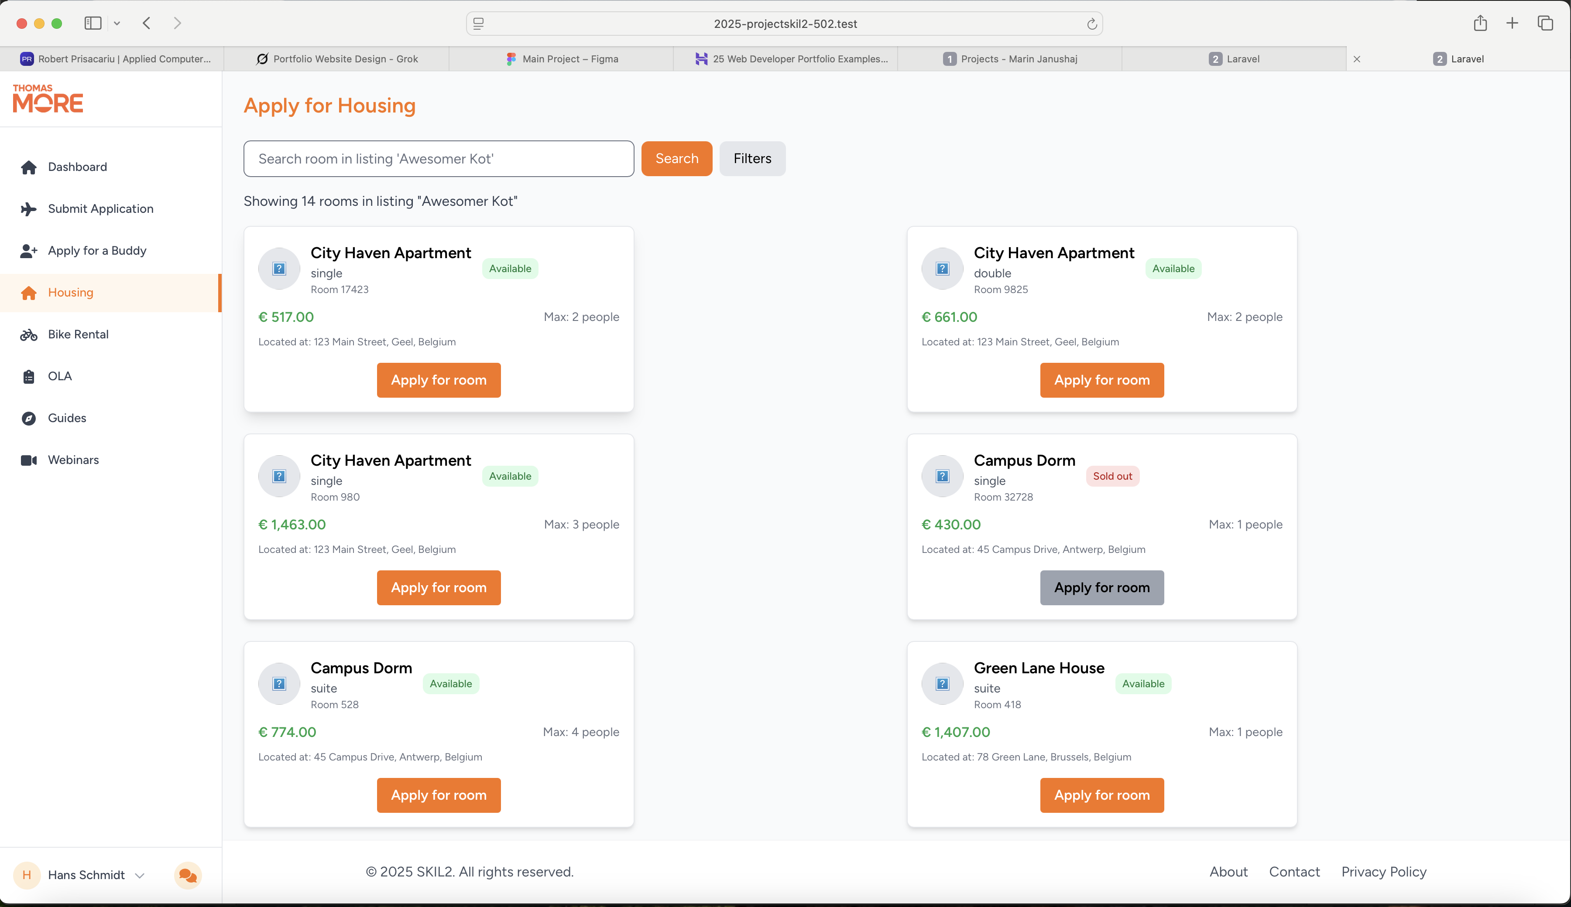
Task: Click room 9825 image placeholder
Action: tap(943, 269)
